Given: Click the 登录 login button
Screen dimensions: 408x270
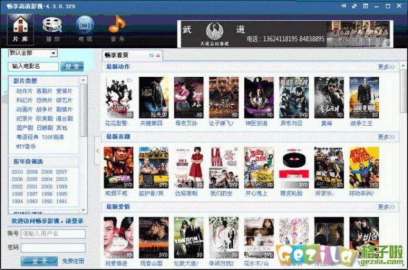Looking at the screenshot, I should click(x=39, y=261).
